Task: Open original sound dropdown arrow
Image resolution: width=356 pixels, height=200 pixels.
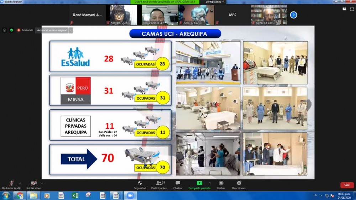Action: coord(70,30)
